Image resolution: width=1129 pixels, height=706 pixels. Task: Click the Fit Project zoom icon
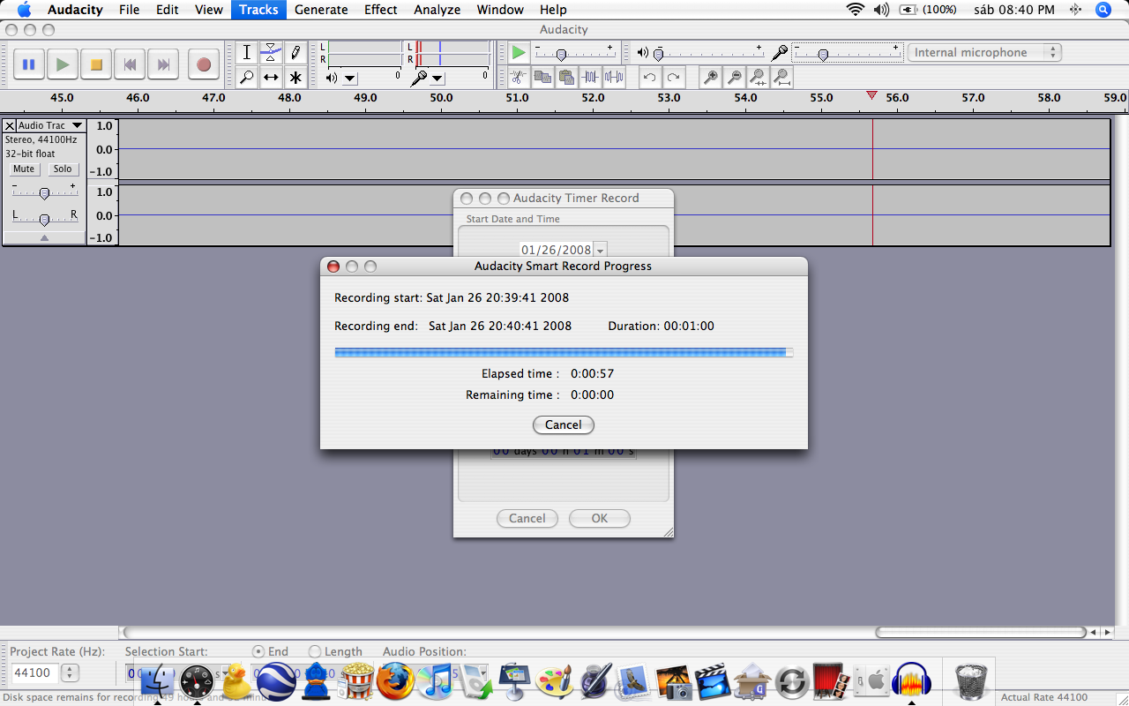tap(781, 77)
